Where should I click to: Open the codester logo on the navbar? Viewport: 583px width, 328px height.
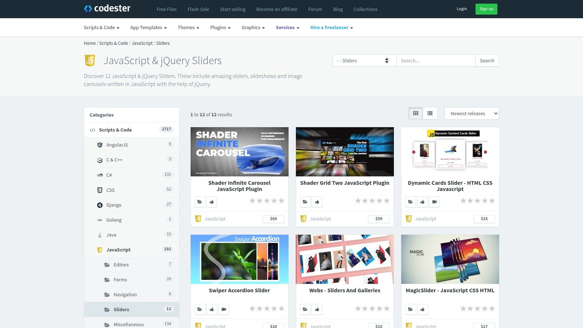coord(107,9)
